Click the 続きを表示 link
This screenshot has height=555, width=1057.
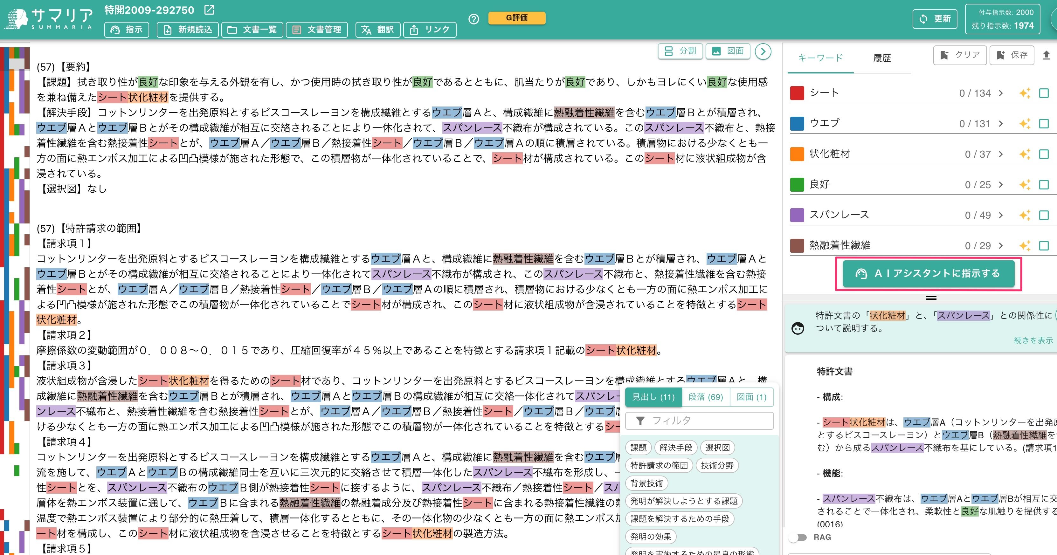pyautogui.click(x=1033, y=340)
